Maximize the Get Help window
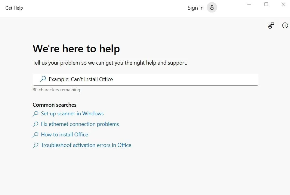Screen dimensions: 290x195 [266, 4]
